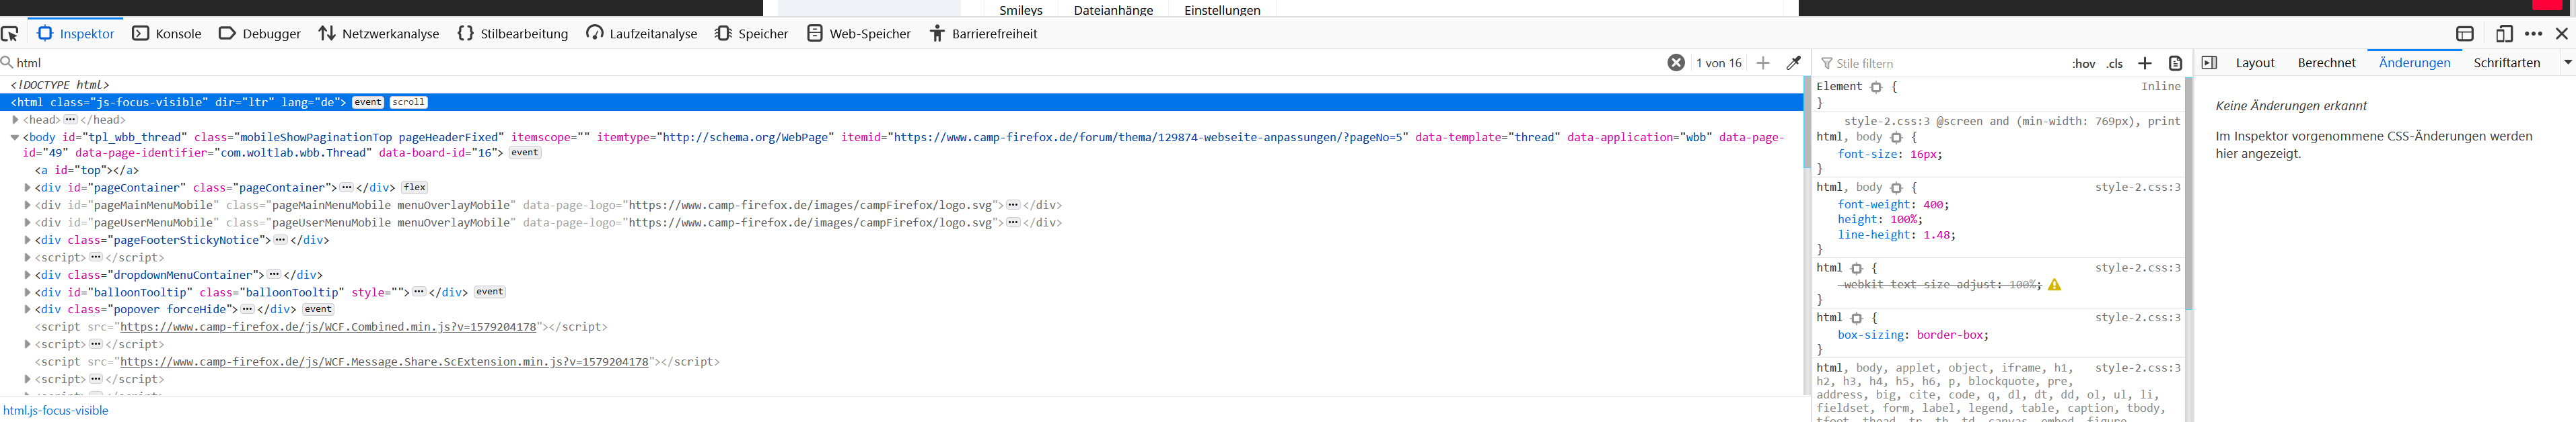Screen dimensions: 2576x422
Task: Toggle print media simulation icon
Action: pyautogui.click(x=2175, y=63)
